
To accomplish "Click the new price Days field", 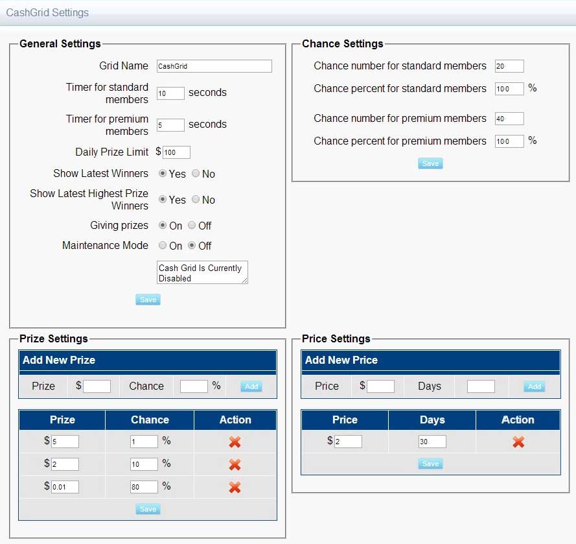I will (x=481, y=386).
